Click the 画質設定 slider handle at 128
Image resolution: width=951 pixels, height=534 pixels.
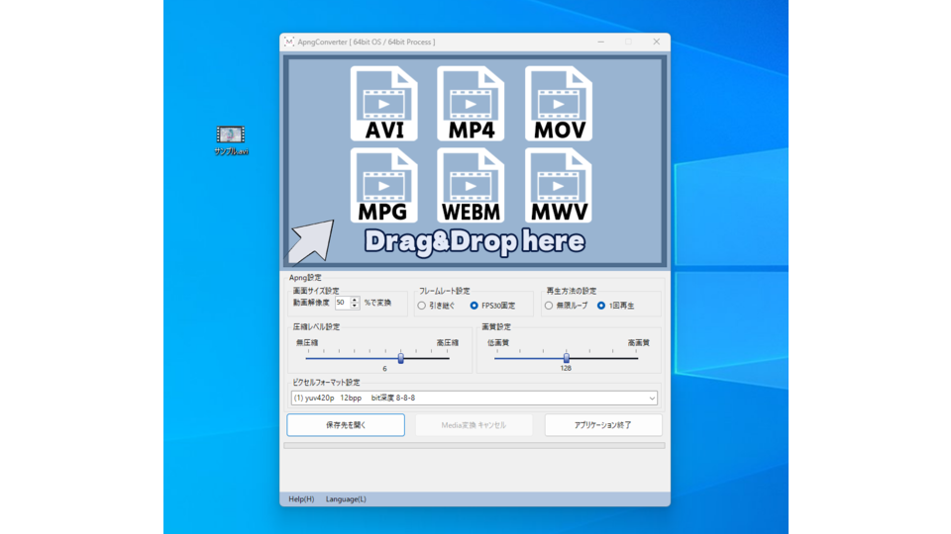coord(566,358)
